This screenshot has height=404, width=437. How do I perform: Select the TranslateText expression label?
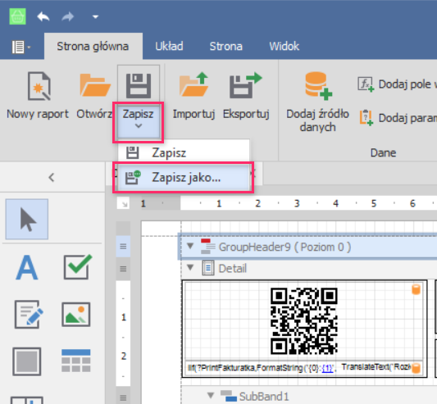click(376, 367)
